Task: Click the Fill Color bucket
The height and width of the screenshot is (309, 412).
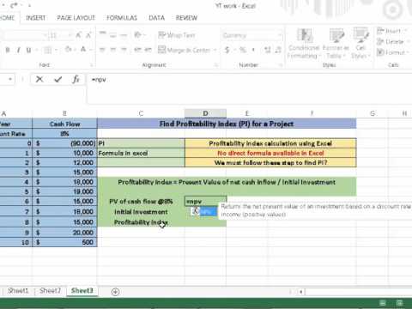Action: pos(68,50)
